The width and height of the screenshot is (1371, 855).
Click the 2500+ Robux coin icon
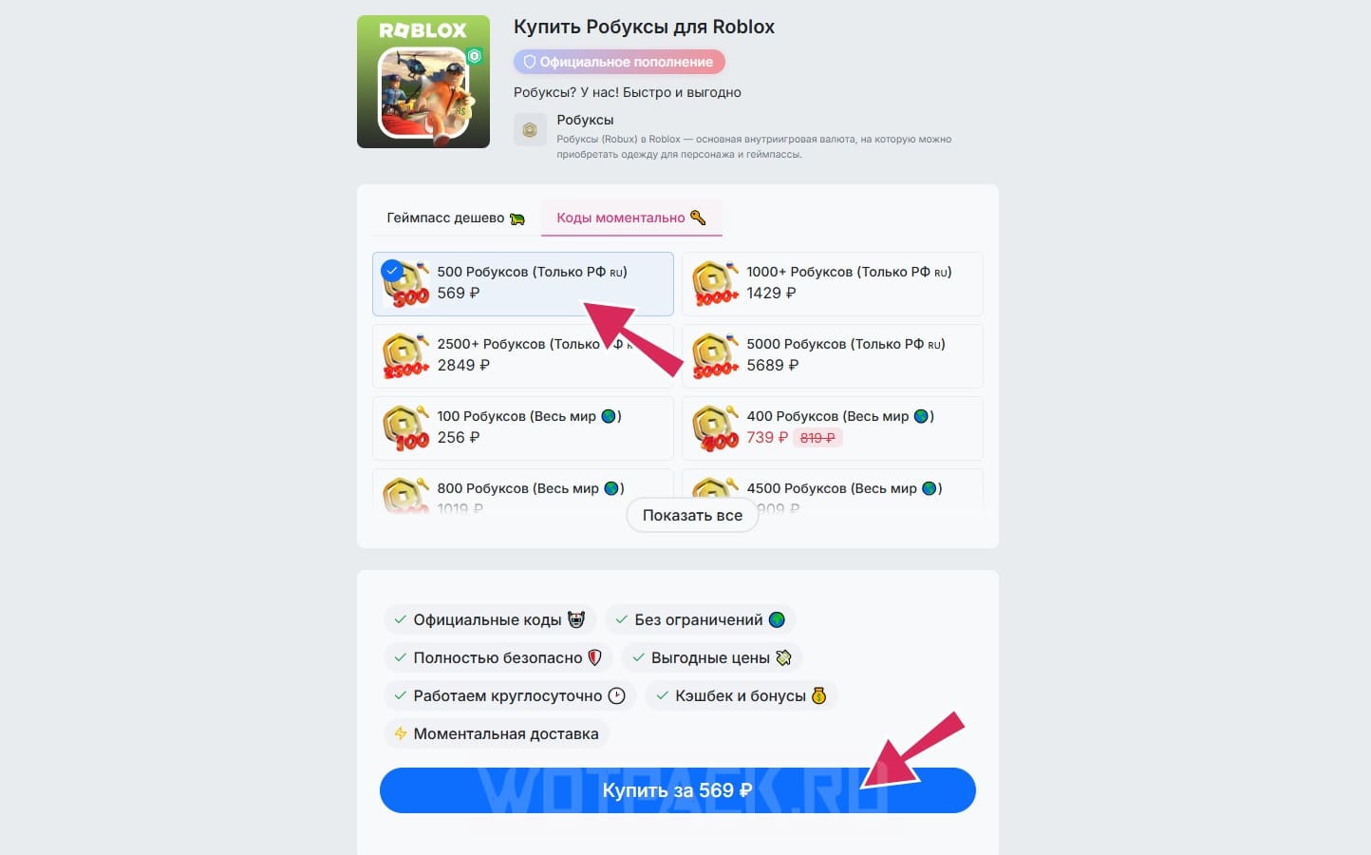[405, 356]
